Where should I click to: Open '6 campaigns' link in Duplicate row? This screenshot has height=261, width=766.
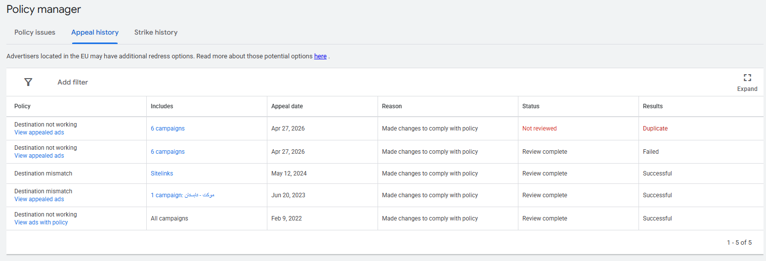point(168,129)
